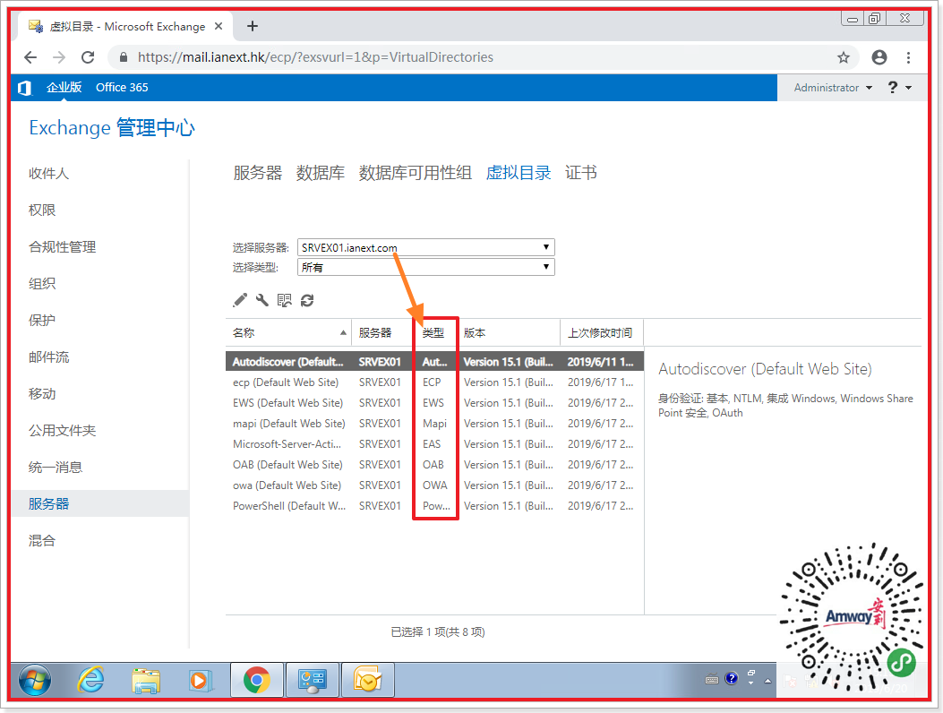This screenshot has height=713, width=943.
Task: Open 保护 in the sidebar
Action: point(42,320)
